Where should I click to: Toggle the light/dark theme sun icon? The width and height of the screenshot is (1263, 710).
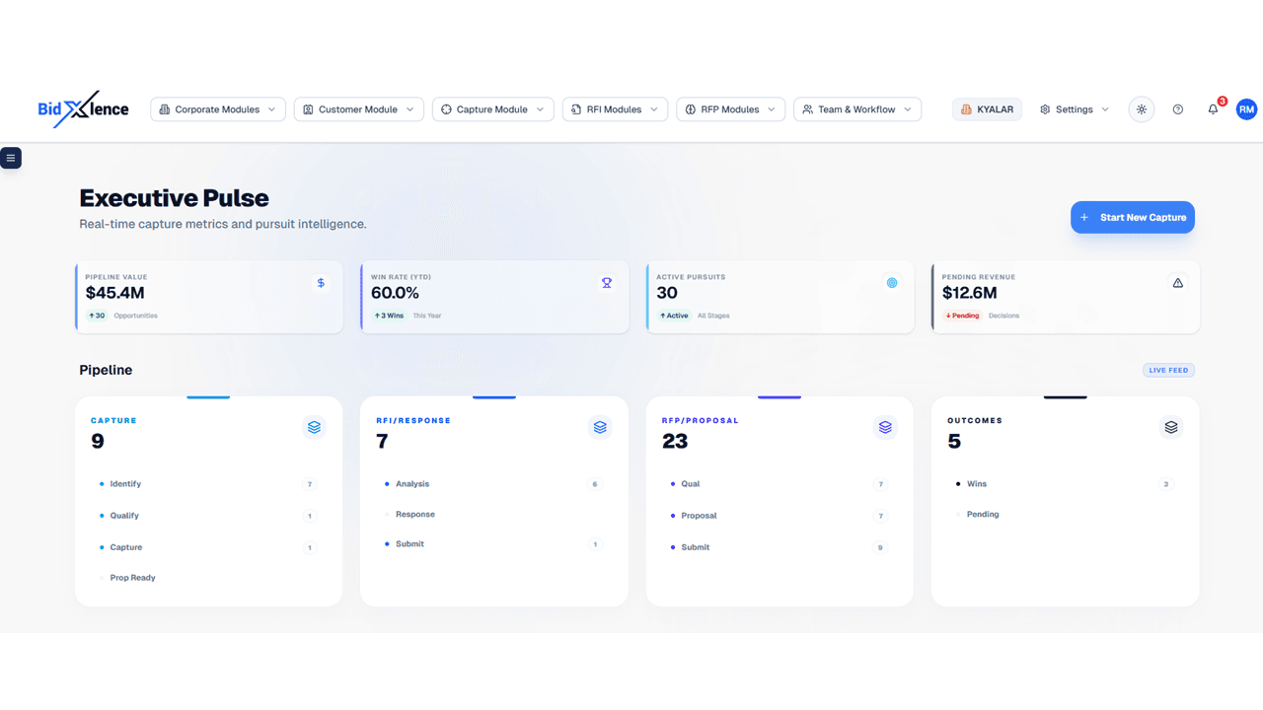1142,109
